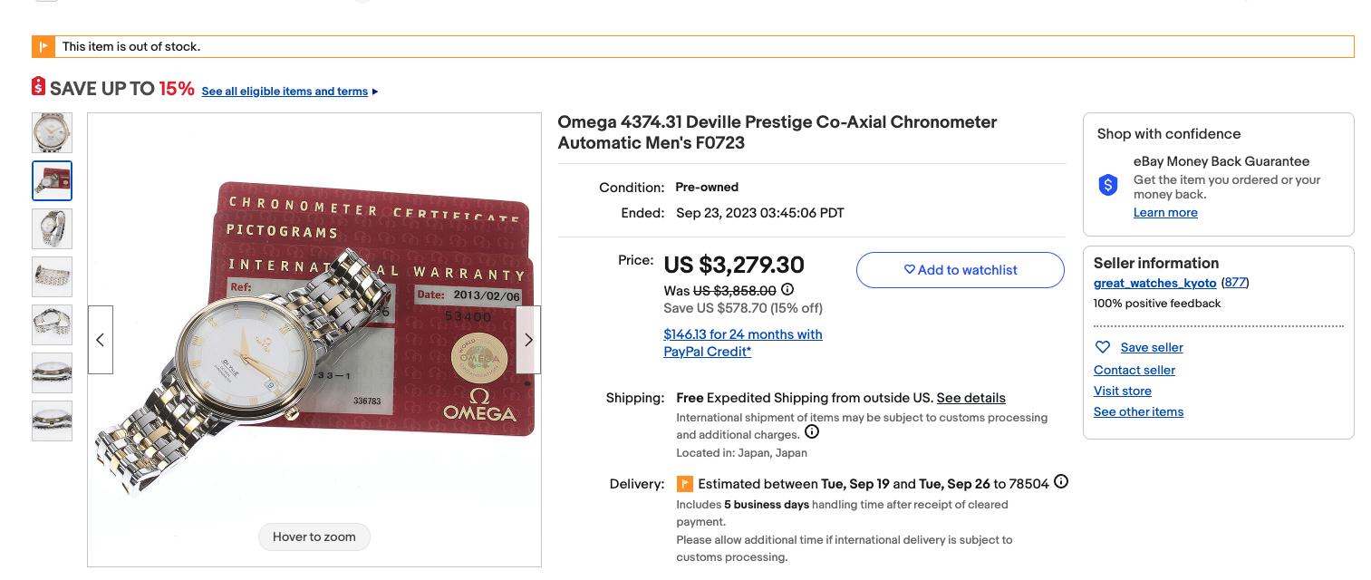Screen dimensions: 1371x580
Task: Open the great_watches_kyoto seller profile
Action: coord(1154,283)
